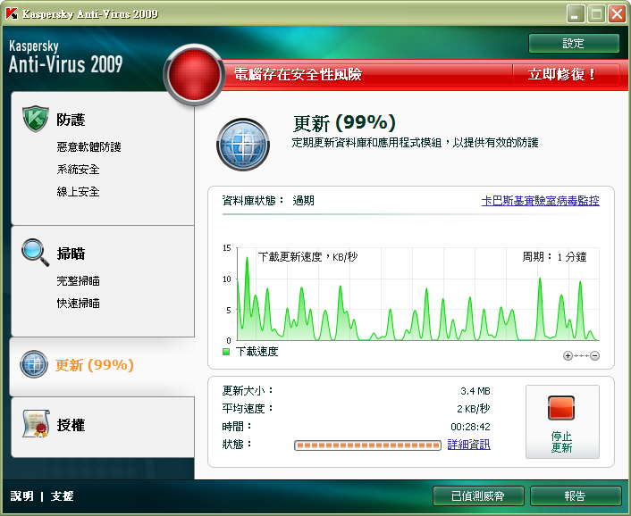
Task: Open 卡巴斯基實驗室病毒監控 link
Action: [541, 201]
